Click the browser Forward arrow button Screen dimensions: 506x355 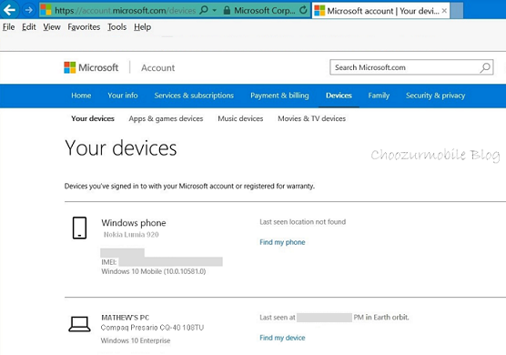[29, 10]
